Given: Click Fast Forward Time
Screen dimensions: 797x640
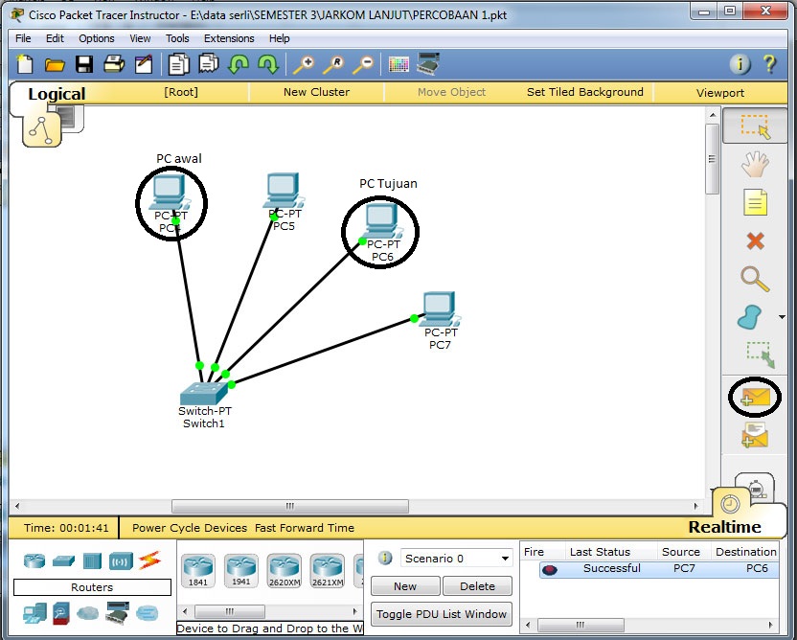Looking at the screenshot, I should tap(305, 528).
